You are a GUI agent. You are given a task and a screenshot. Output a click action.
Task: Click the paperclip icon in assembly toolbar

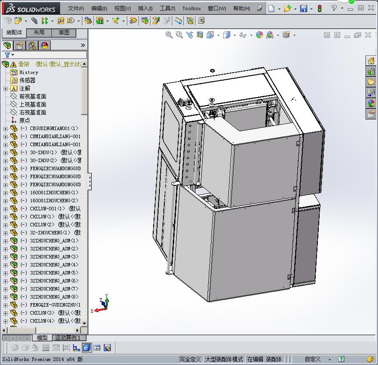tap(34, 21)
